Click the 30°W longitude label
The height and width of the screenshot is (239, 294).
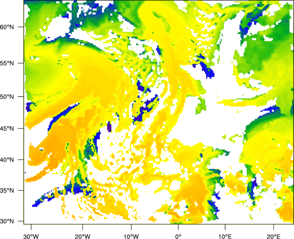(31, 236)
